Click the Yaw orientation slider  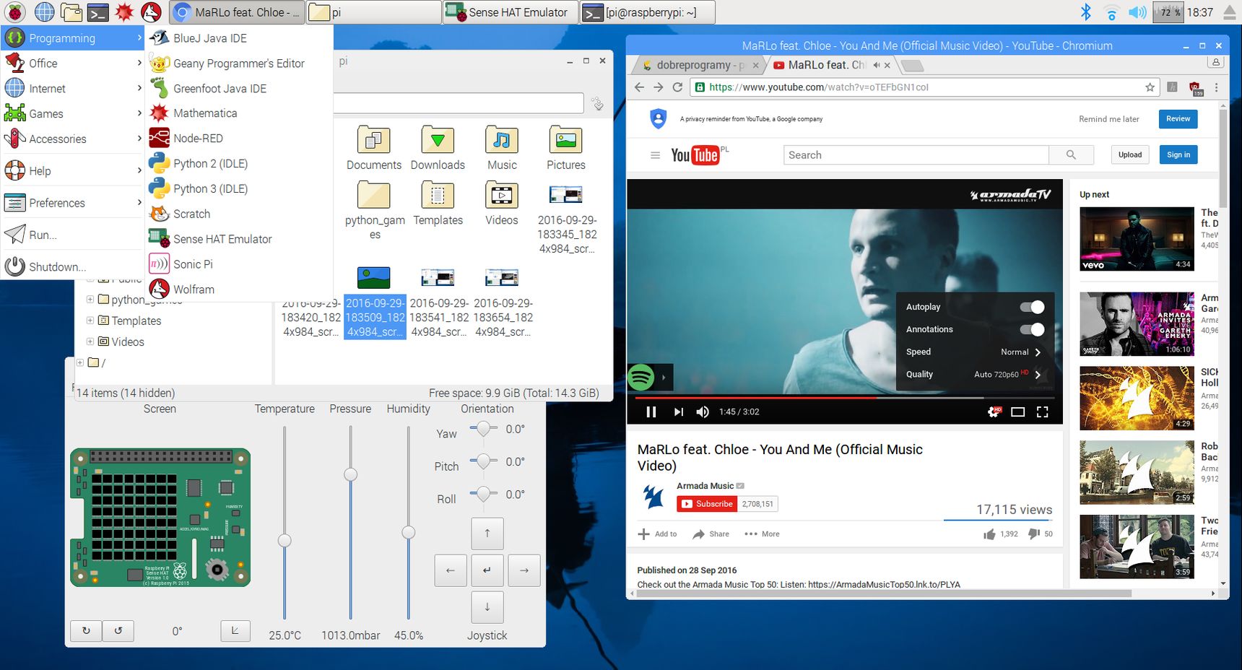[483, 429]
